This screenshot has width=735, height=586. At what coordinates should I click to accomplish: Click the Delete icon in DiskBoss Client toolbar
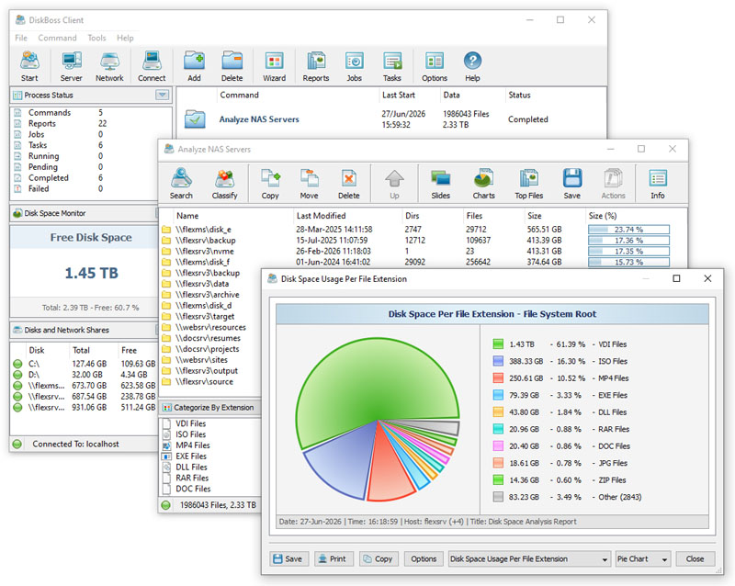pos(232,66)
